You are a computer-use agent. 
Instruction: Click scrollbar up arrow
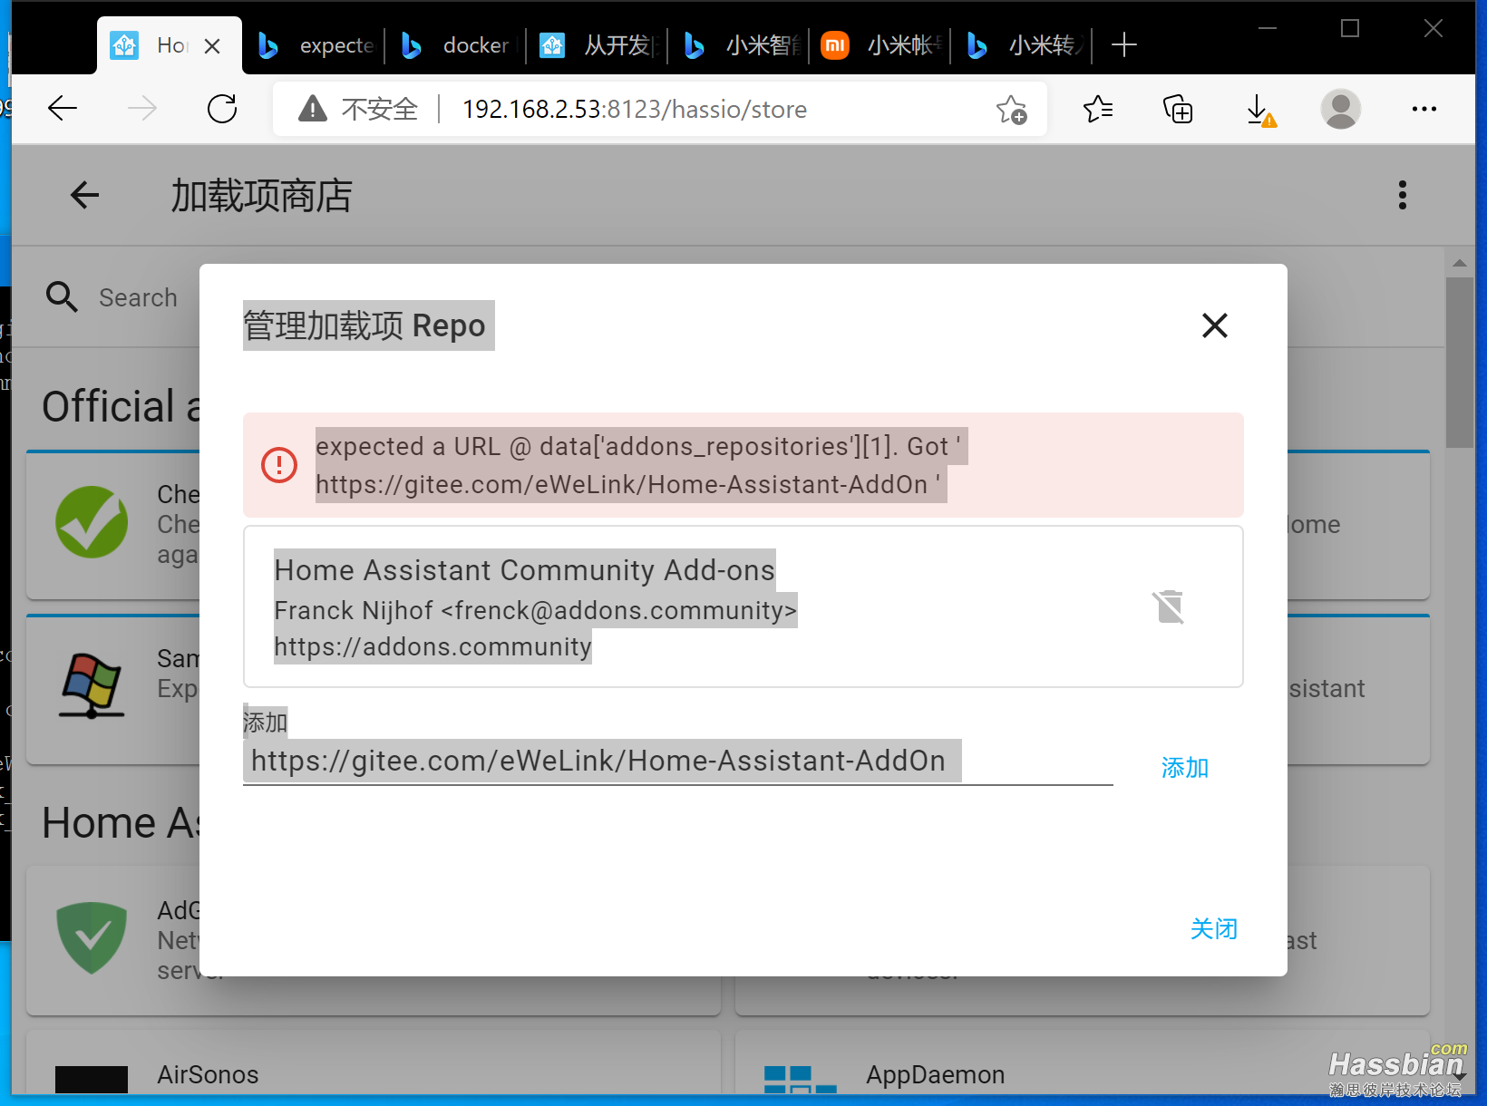coord(1459,263)
